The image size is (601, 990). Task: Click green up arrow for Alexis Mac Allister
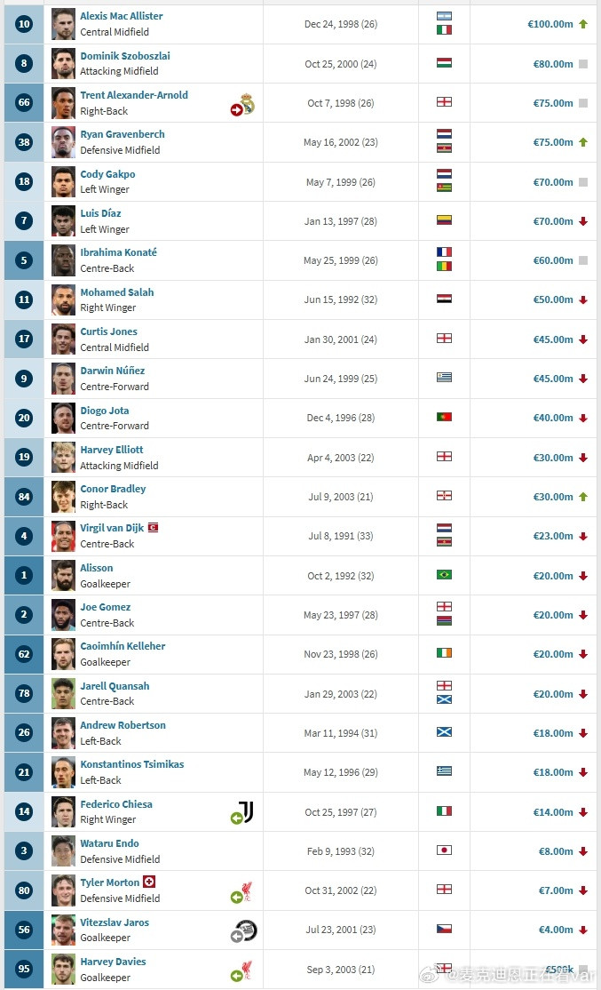click(x=583, y=24)
